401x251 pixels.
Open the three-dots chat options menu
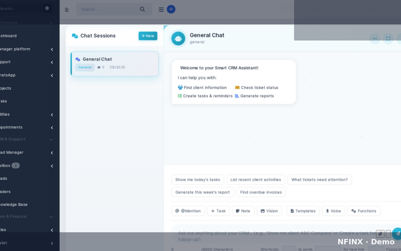click(375, 38)
